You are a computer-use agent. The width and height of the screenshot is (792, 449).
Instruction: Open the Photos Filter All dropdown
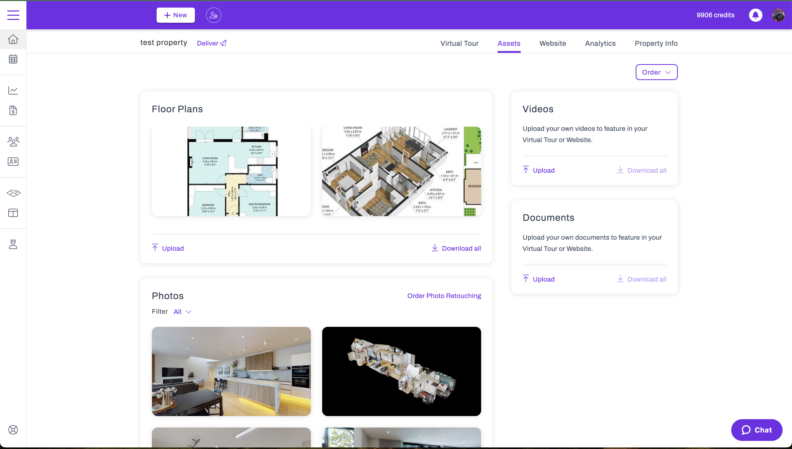tap(182, 312)
